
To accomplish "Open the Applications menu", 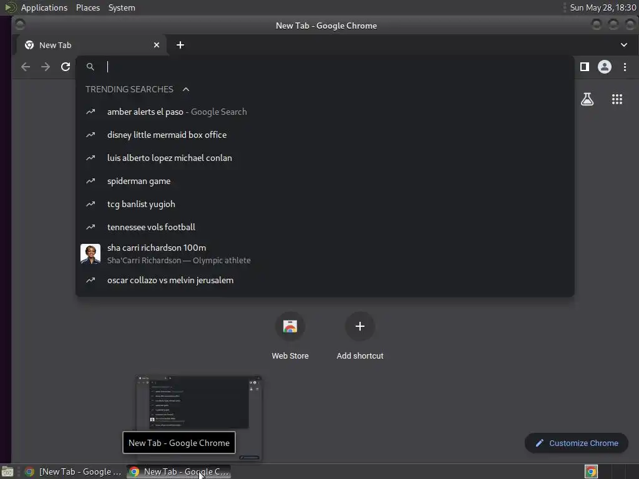I will 44,7.
